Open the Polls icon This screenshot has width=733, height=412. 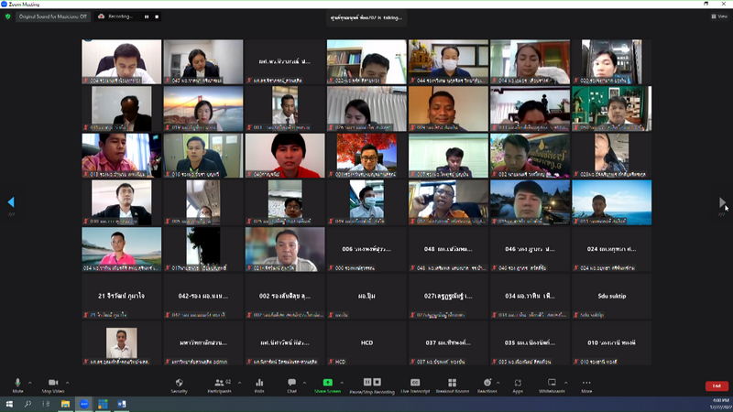tap(259, 385)
